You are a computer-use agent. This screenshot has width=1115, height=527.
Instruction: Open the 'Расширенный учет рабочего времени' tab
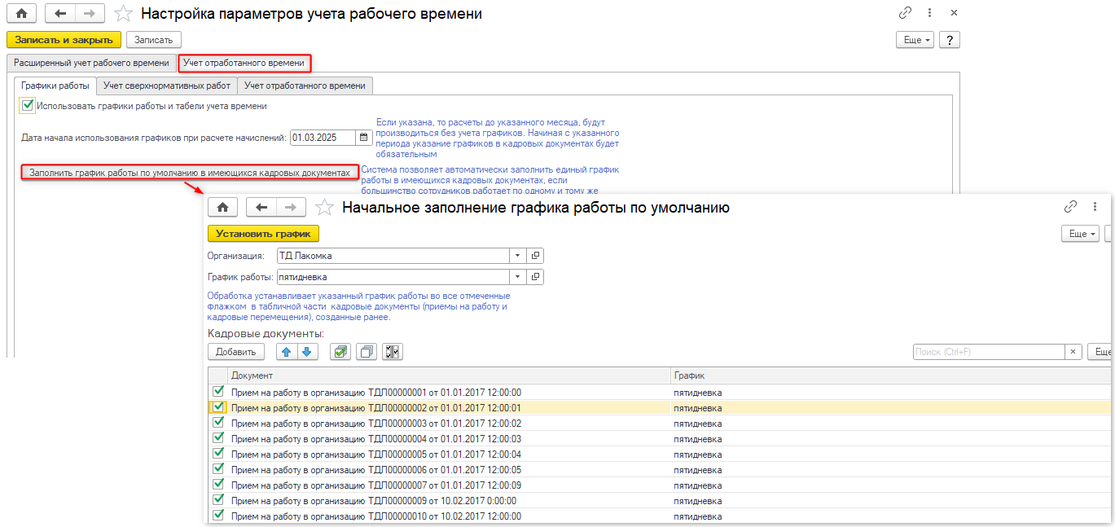(91, 63)
